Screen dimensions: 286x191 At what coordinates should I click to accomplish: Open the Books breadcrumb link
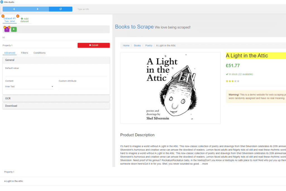(x=137, y=45)
